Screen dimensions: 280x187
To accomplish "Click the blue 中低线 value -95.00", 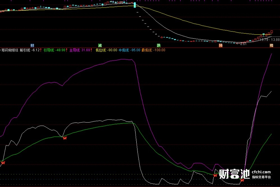I will (135, 50).
